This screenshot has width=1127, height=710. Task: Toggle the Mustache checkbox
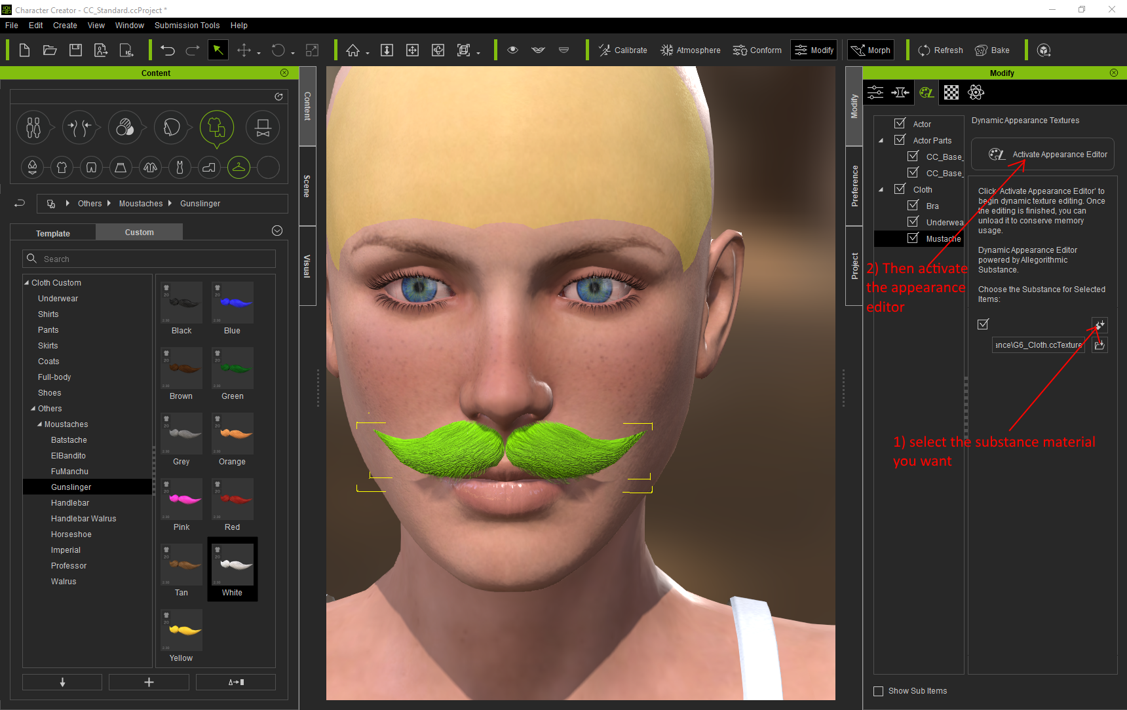point(913,238)
